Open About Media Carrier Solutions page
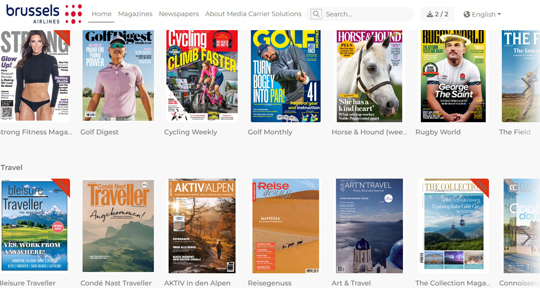 click(x=253, y=14)
